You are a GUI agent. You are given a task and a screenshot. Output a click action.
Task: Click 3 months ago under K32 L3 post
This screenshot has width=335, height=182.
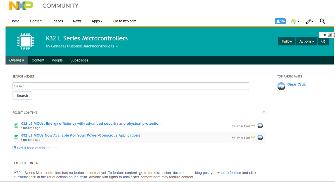[x=30, y=128]
